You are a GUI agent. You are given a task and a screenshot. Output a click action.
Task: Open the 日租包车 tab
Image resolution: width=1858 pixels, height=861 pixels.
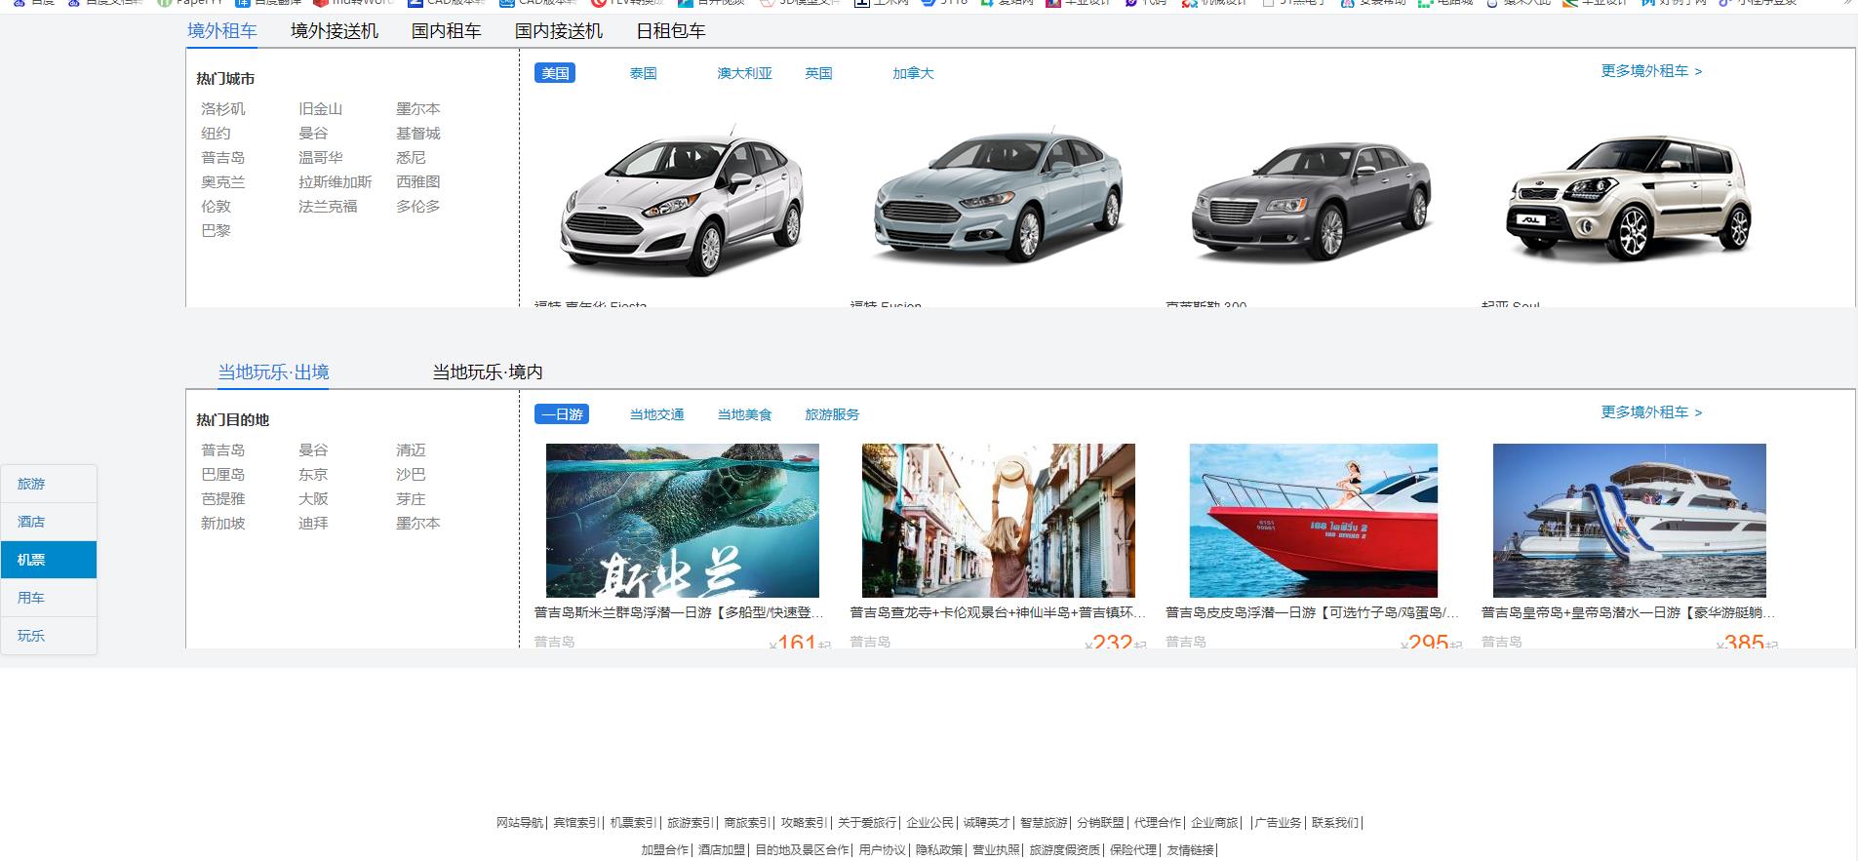tap(671, 31)
